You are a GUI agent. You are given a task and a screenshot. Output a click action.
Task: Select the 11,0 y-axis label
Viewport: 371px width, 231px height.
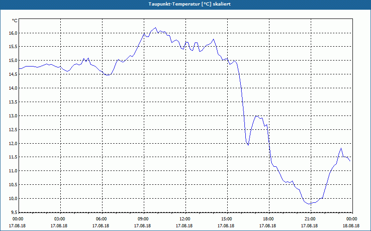click(13, 171)
